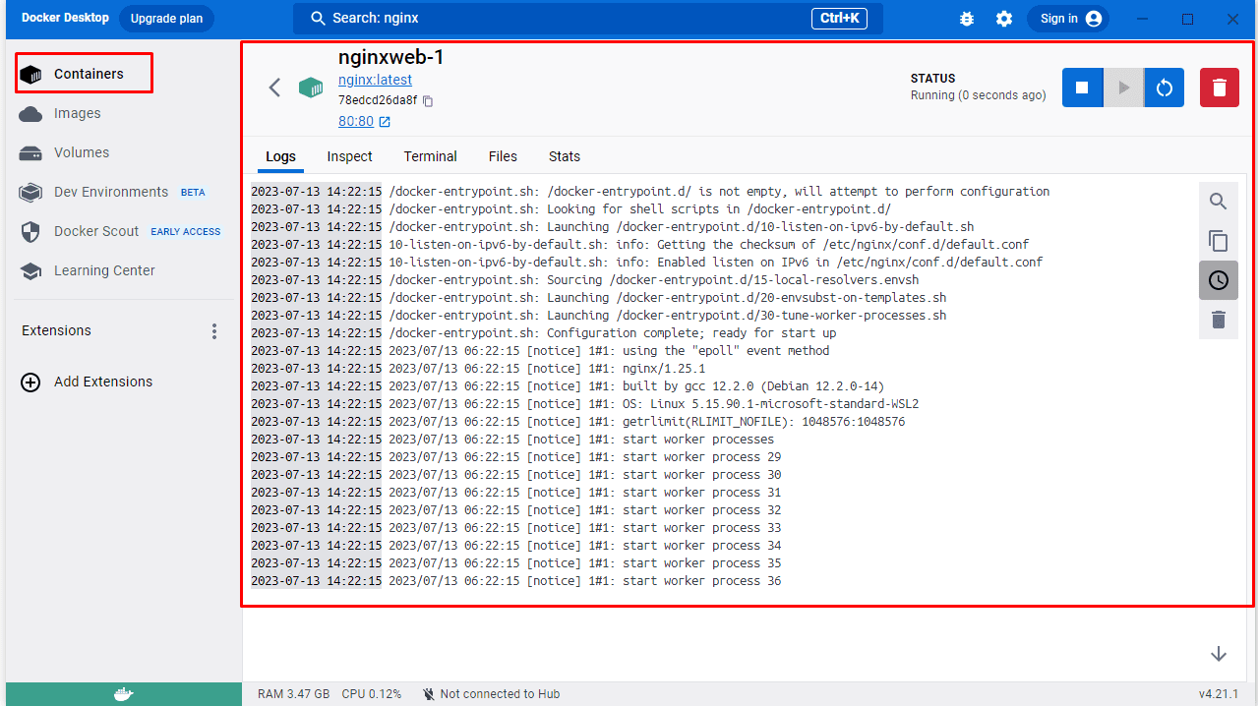Open the Extensions options menu (three dots)

214,331
